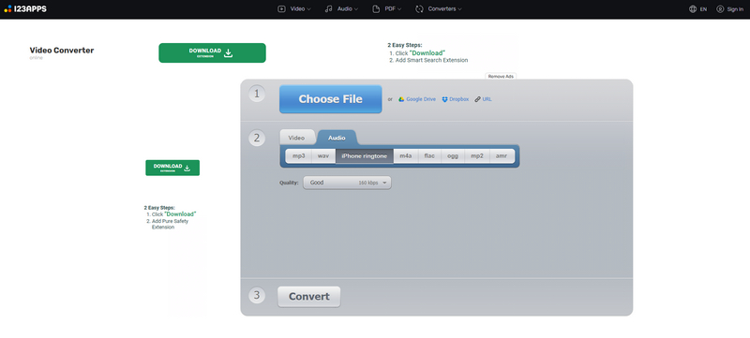Choose the ogg format
Image resolution: width=750 pixels, height=338 pixels.
[x=453, y=156]
